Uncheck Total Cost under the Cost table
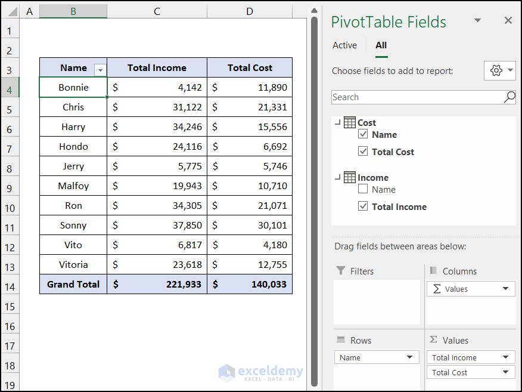This screenshot has width=522, height=392. (363, 151)
